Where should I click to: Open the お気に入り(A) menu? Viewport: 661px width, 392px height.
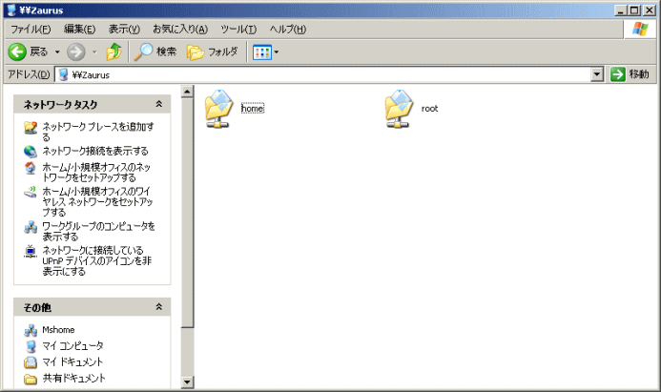click(180, 29)
